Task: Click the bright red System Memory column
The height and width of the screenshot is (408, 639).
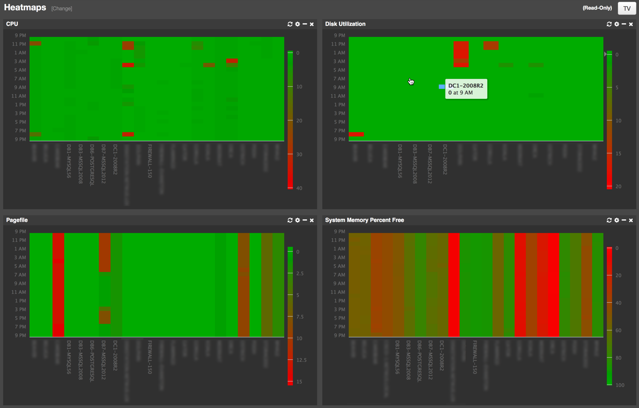Action: pyautogui.click(x=454, y=285)
